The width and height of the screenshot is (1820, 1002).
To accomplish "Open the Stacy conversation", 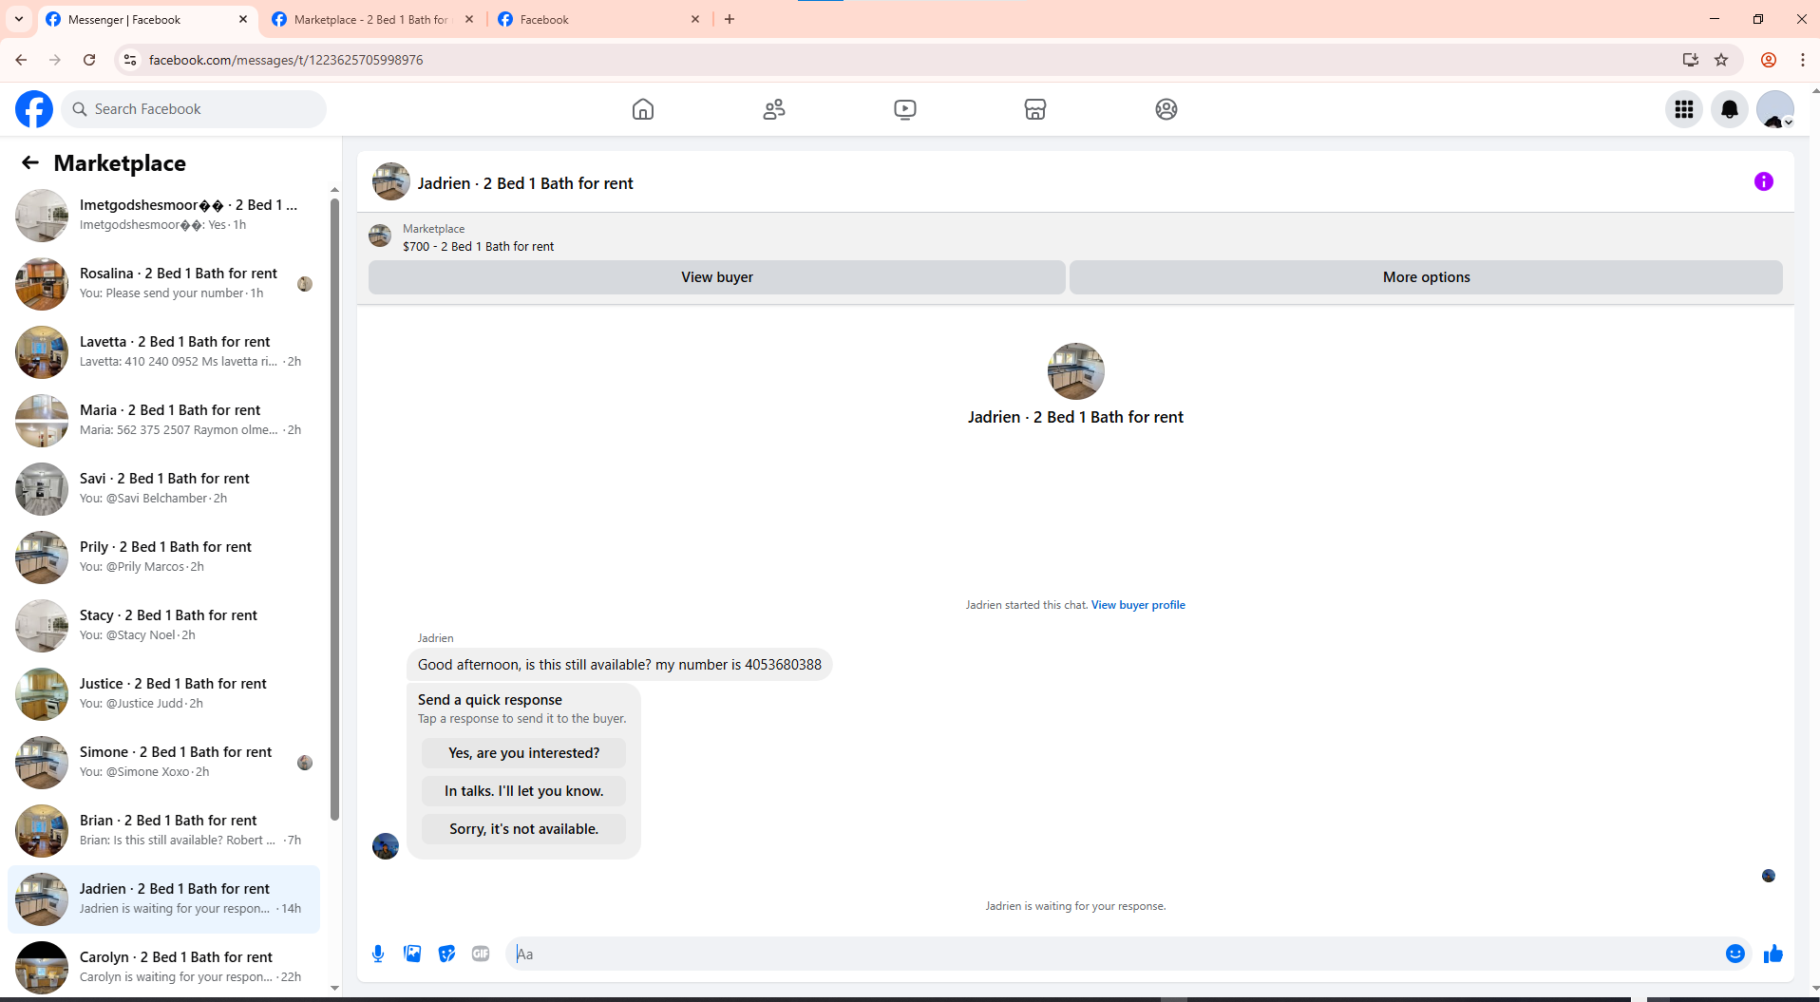I will pos(163,626).
